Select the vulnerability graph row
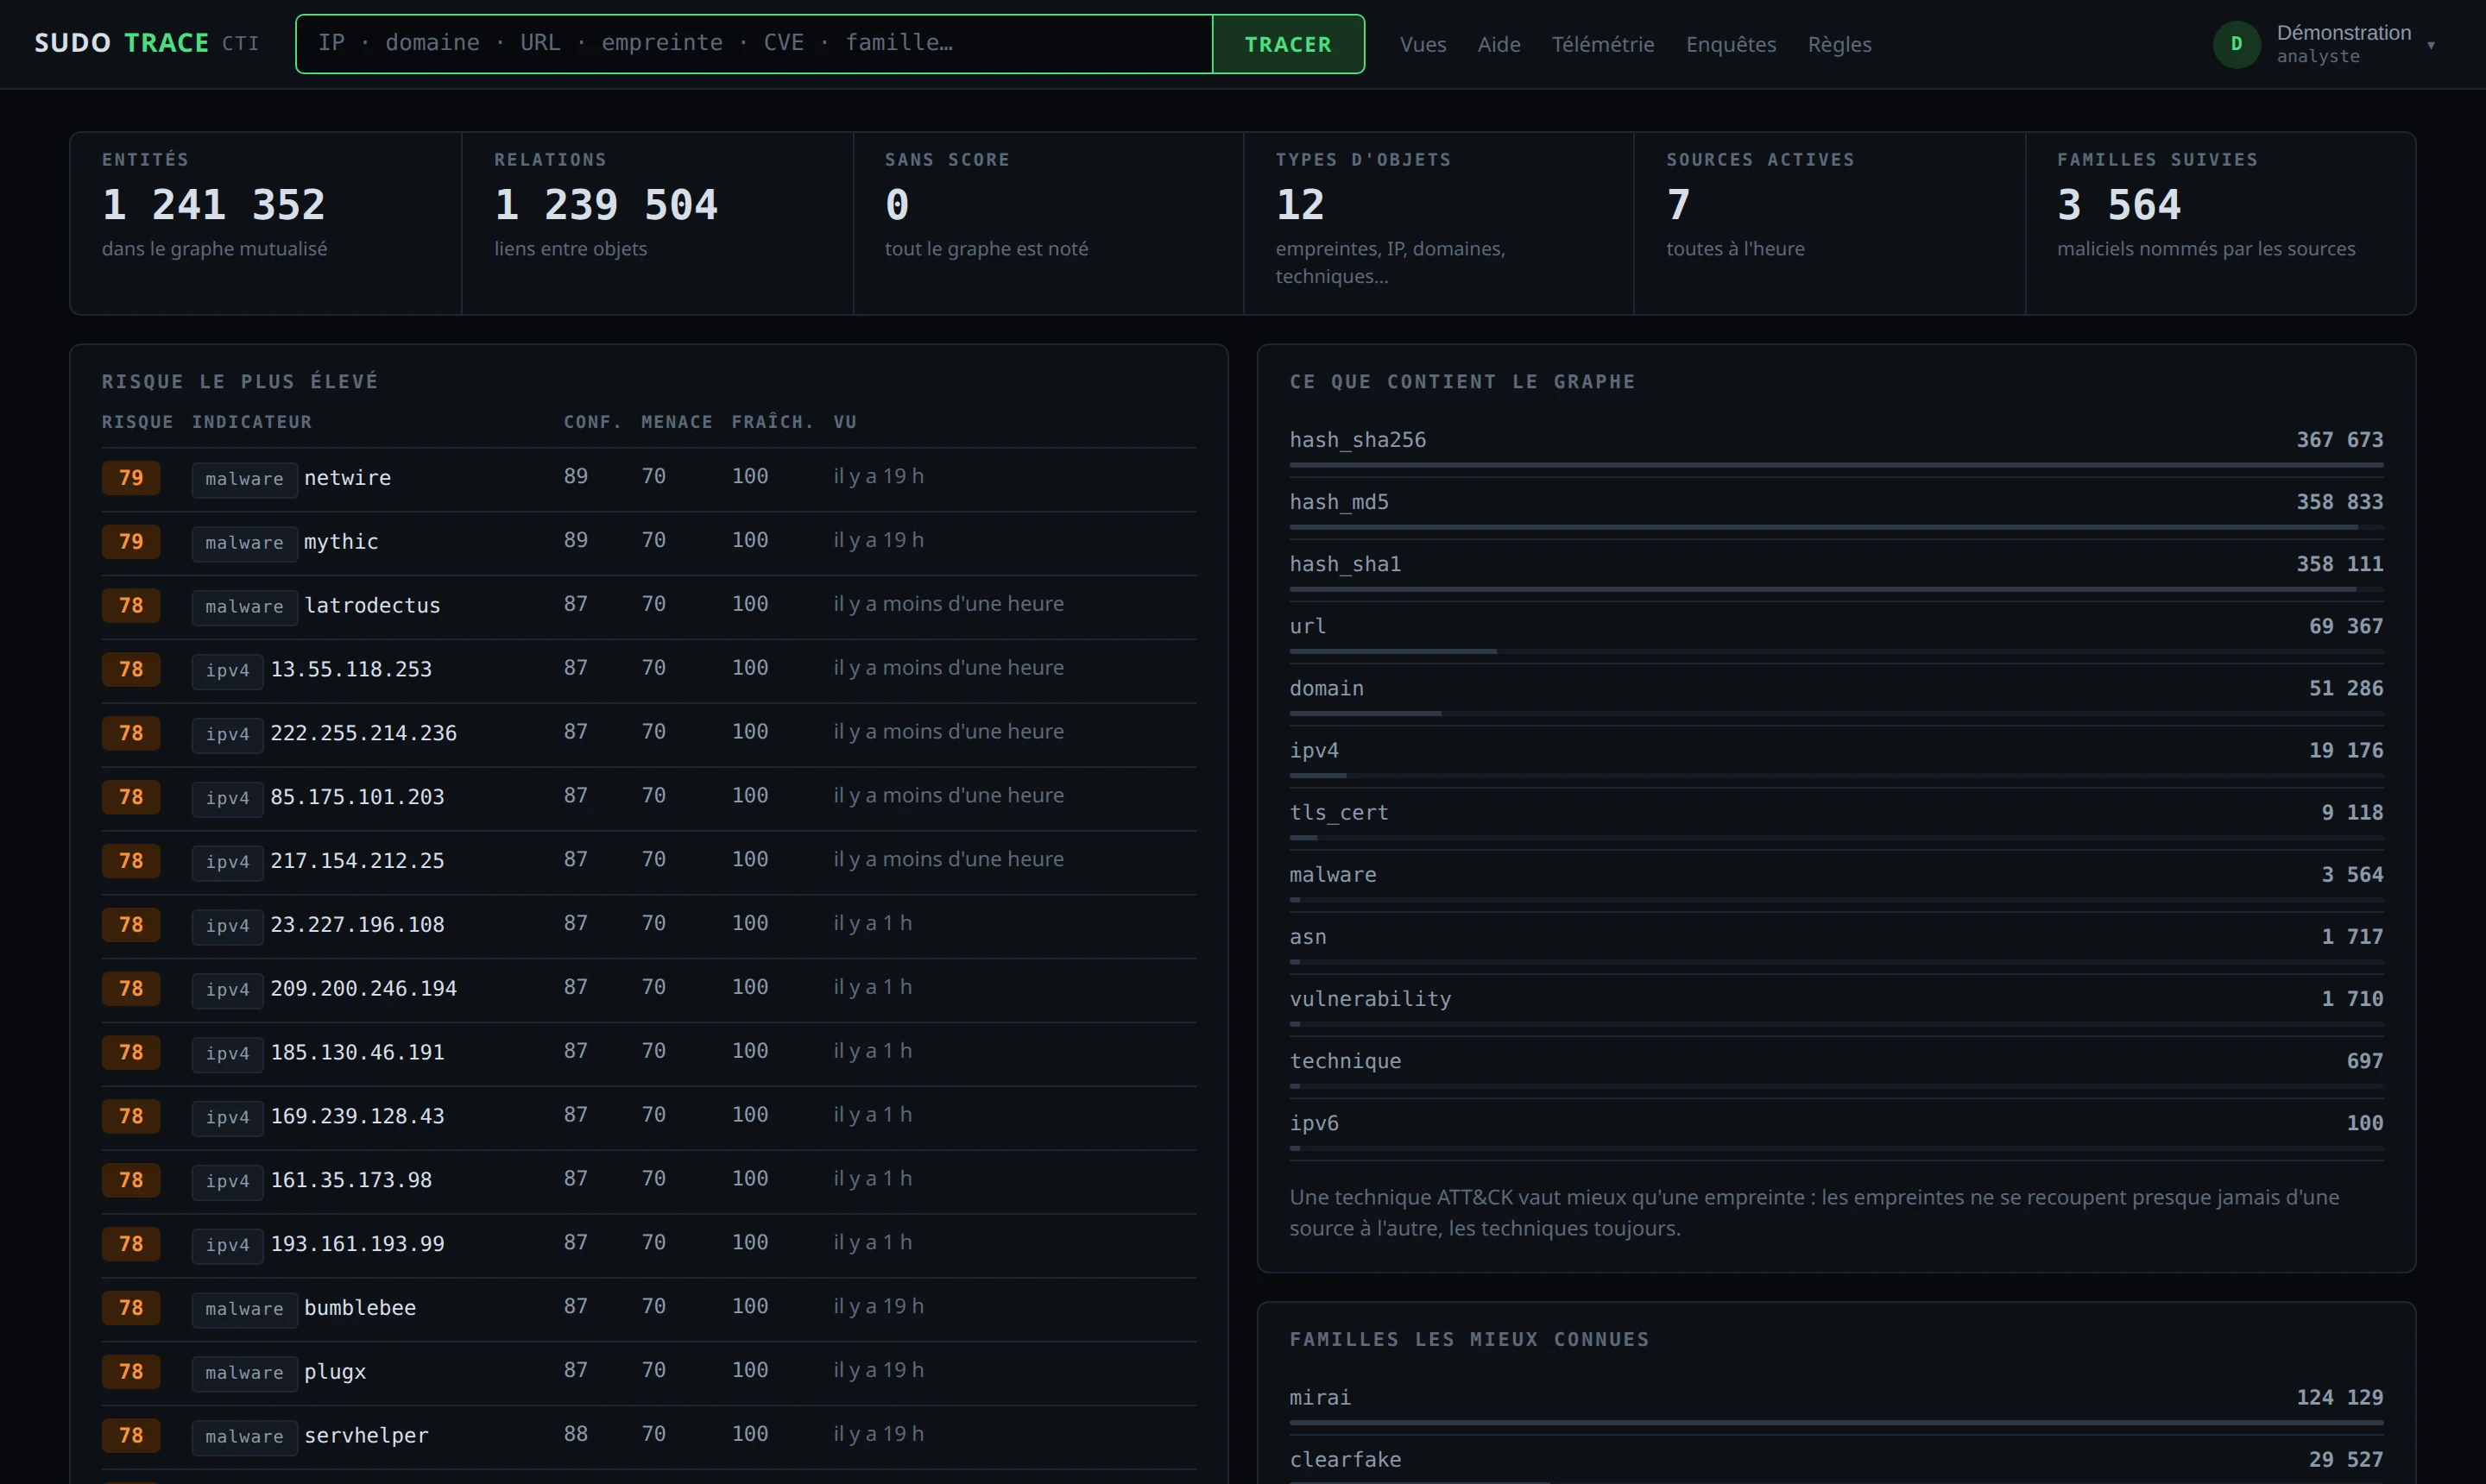Viewport: 2486px width, 1484px height. (1836, 1004)
